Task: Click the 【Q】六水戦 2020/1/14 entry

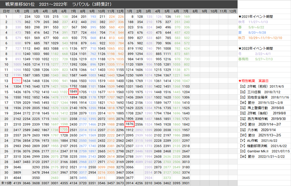Action: (x=258, y=130)
